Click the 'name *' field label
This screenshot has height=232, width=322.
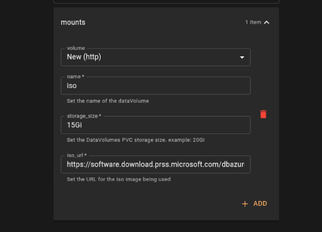[76, 77]
